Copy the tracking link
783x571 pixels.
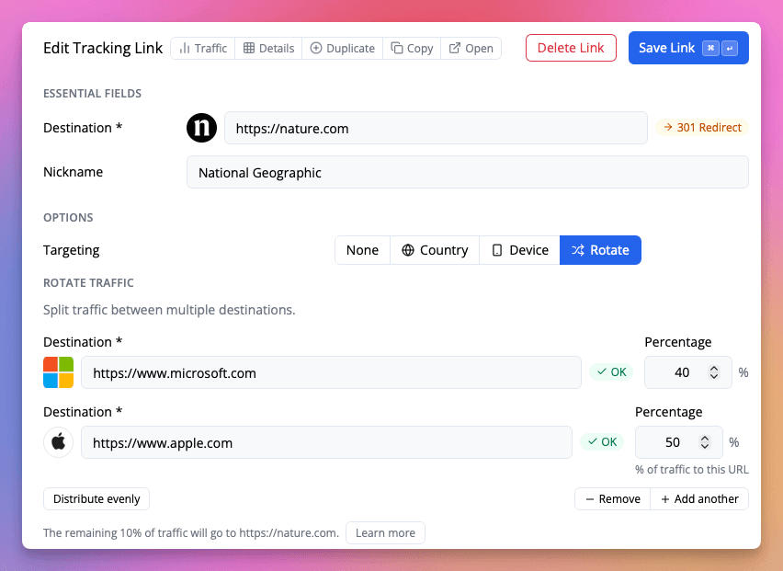(x=411, y=49)
